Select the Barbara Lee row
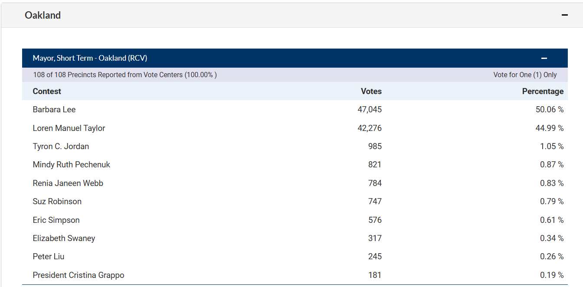 pyautogui.click(x=54, y=110)
